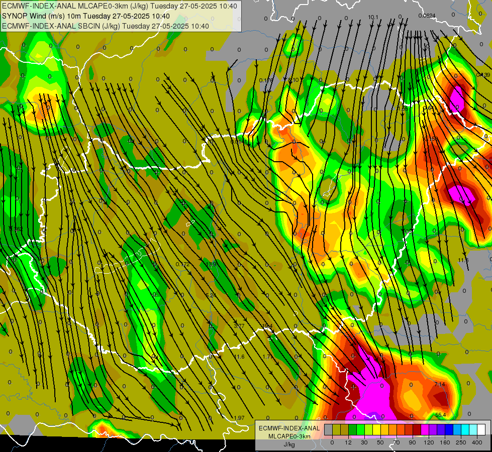Click the '10.1' value at the map's top
492x452 pixels.
(373, 17)
